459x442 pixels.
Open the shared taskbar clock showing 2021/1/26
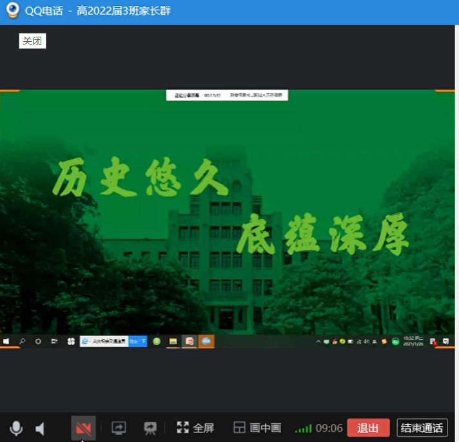413,341
